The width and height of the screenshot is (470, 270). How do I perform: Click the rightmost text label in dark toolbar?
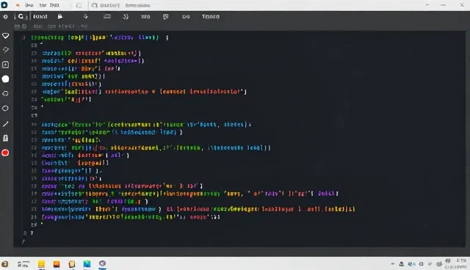pos(211,16)
